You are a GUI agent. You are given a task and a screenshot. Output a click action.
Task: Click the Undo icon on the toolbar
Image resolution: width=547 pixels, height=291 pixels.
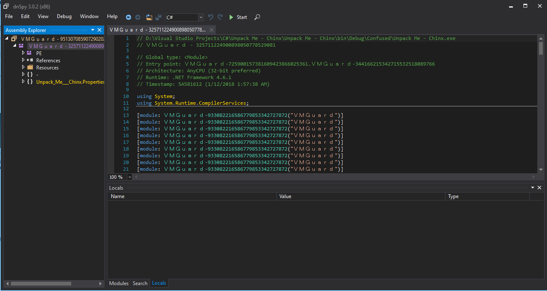click(x=210, y=17)
